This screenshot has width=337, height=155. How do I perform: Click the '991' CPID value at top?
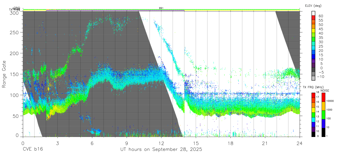point(161,8)
